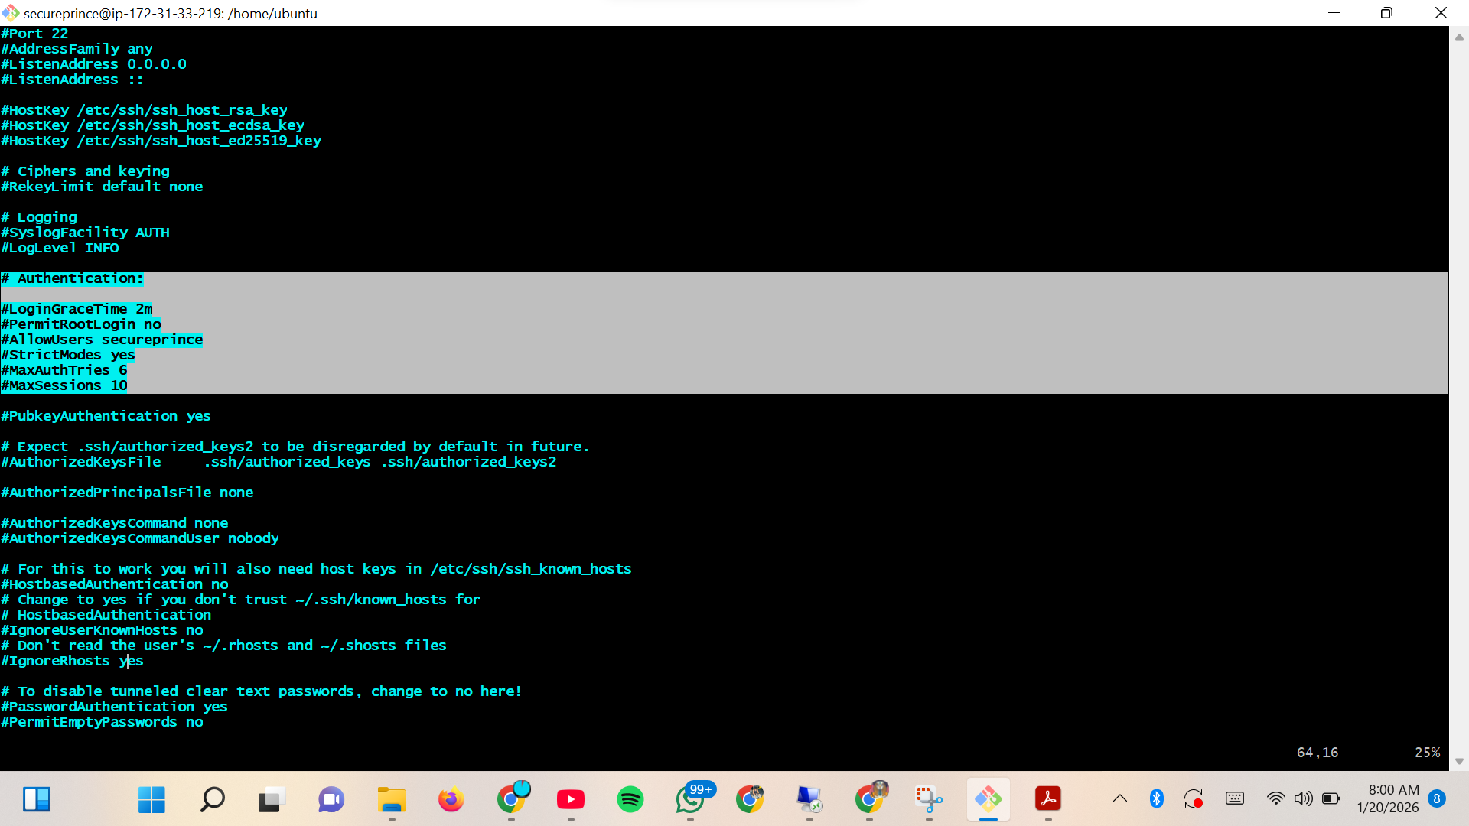Click the '#Port 22' line
Viewport: 1469px width, 826px height.
[35, 34]
